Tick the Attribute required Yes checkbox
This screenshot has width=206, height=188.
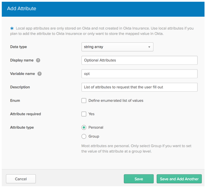tap(84, 114)
